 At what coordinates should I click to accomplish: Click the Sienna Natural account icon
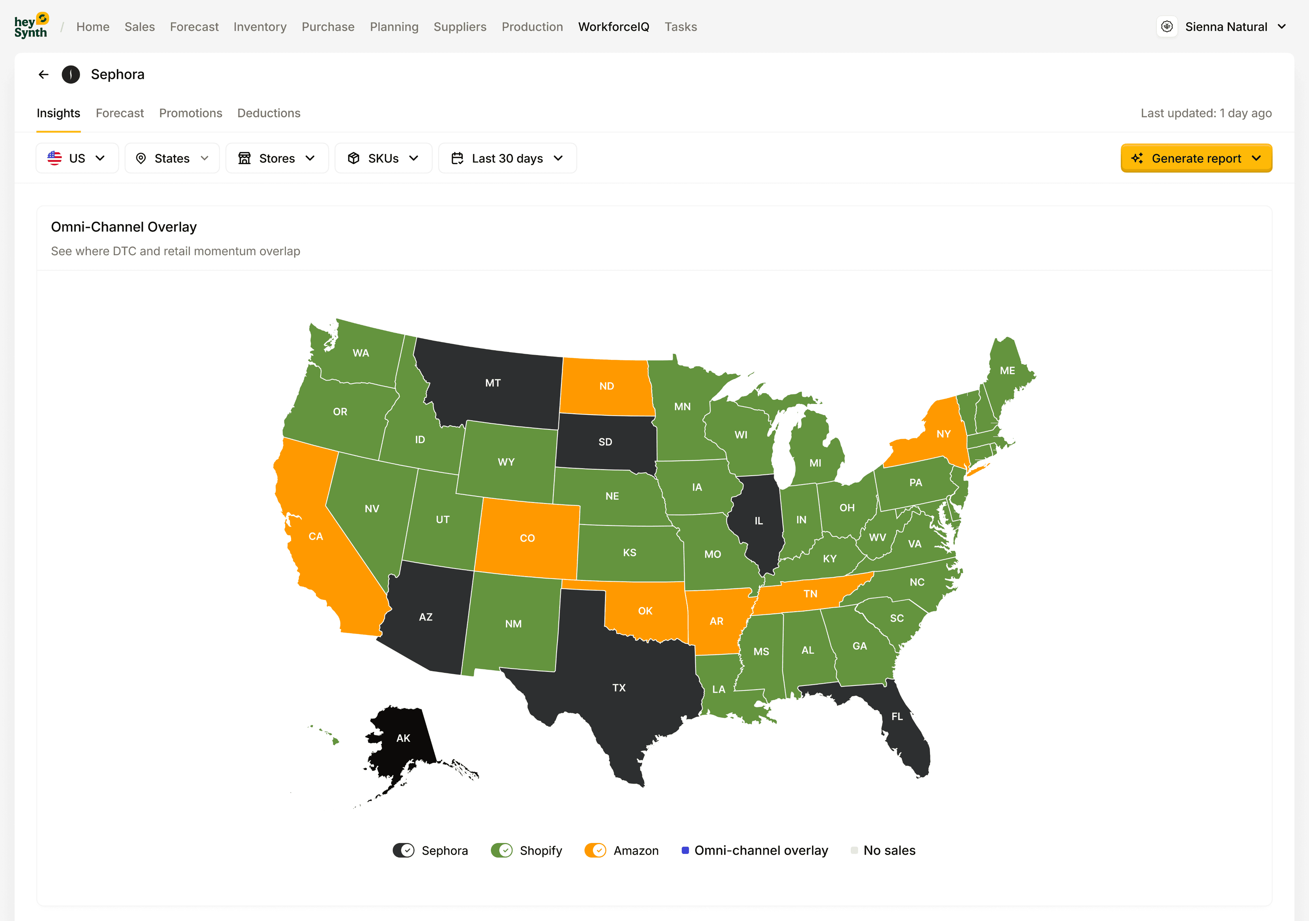click(1167, 27)
